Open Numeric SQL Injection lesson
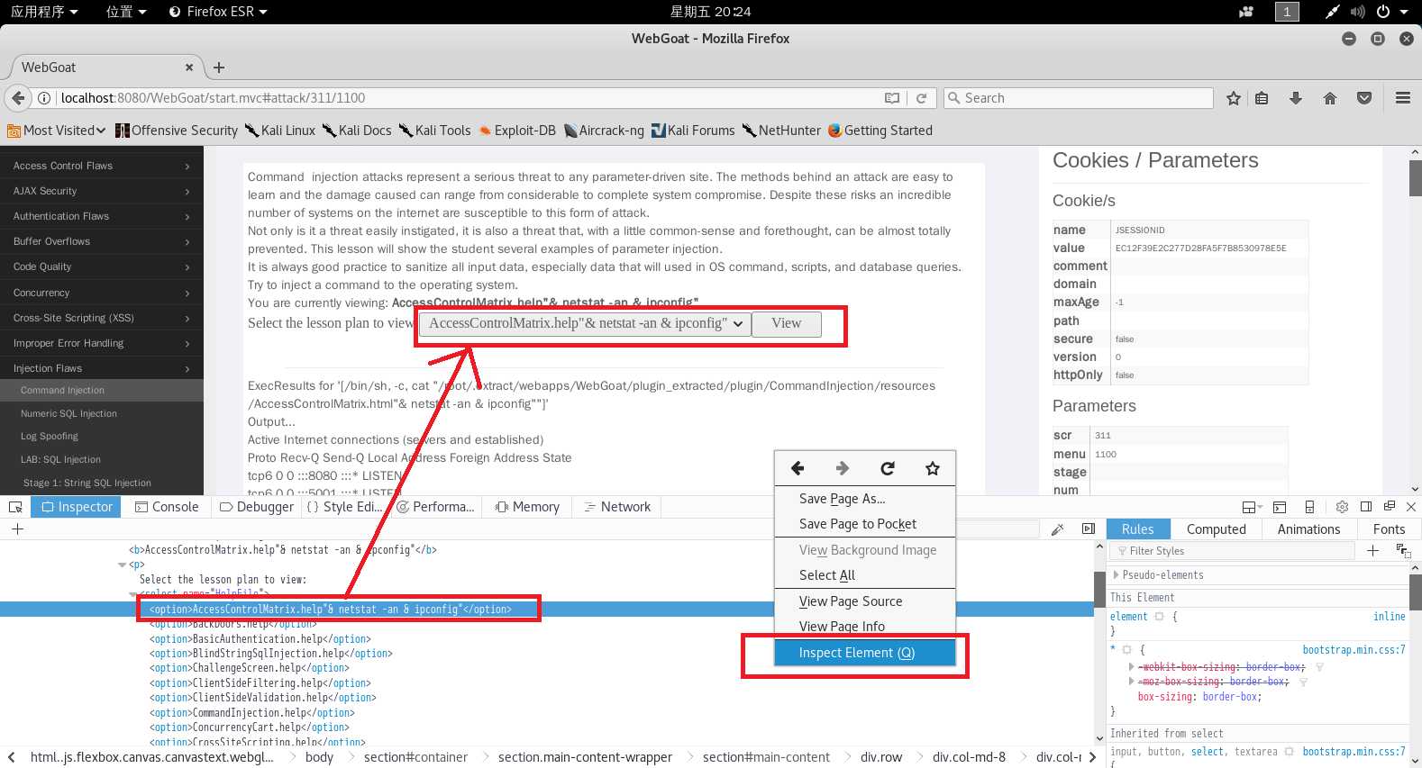Screen dimensions: 1422x768 pos(68,413)
